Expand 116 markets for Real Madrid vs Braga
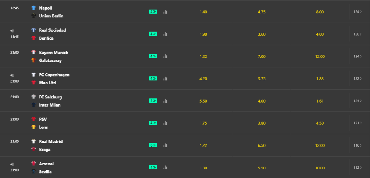Viewport: 370px width, 178px height. click(358, 145)
